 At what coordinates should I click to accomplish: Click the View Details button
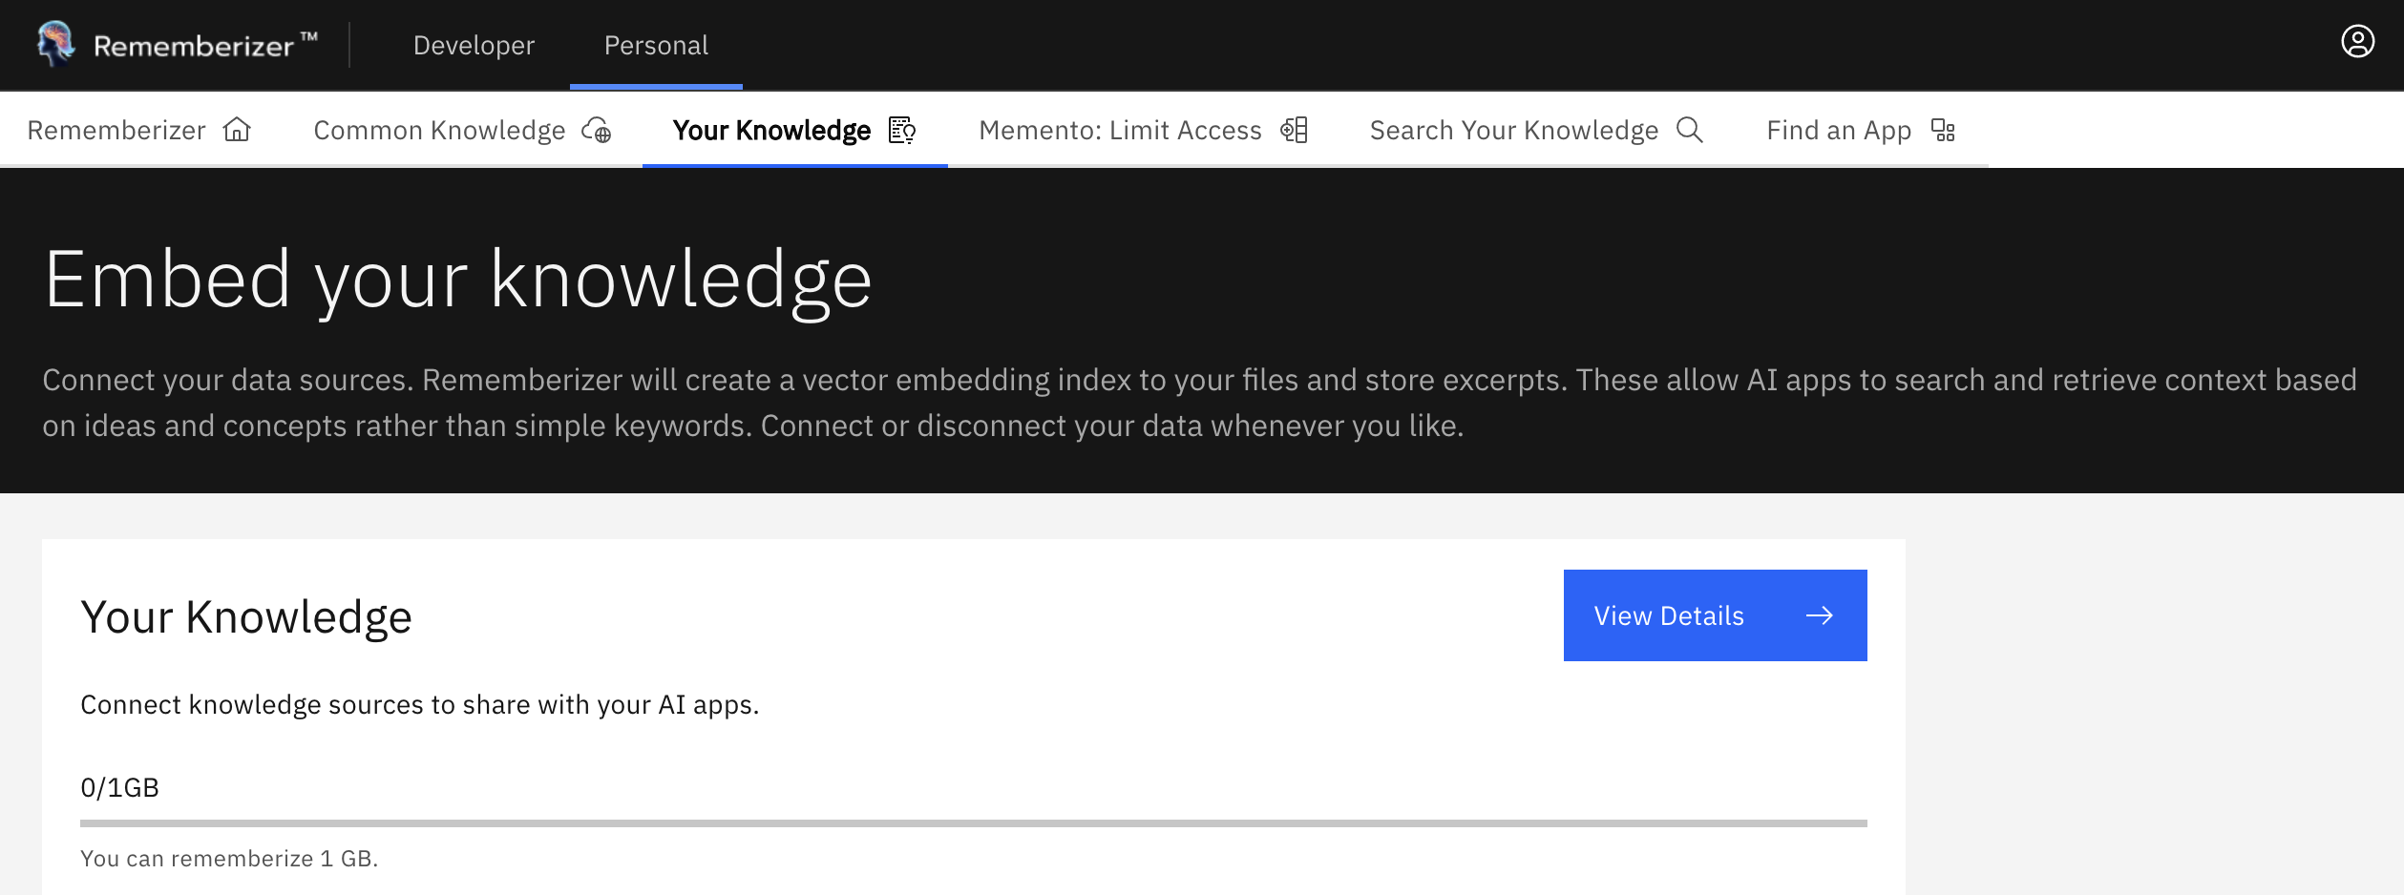[x=1714, y=615]
